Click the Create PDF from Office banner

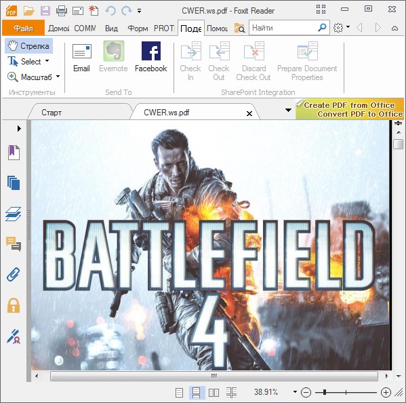tap(350, 109)
